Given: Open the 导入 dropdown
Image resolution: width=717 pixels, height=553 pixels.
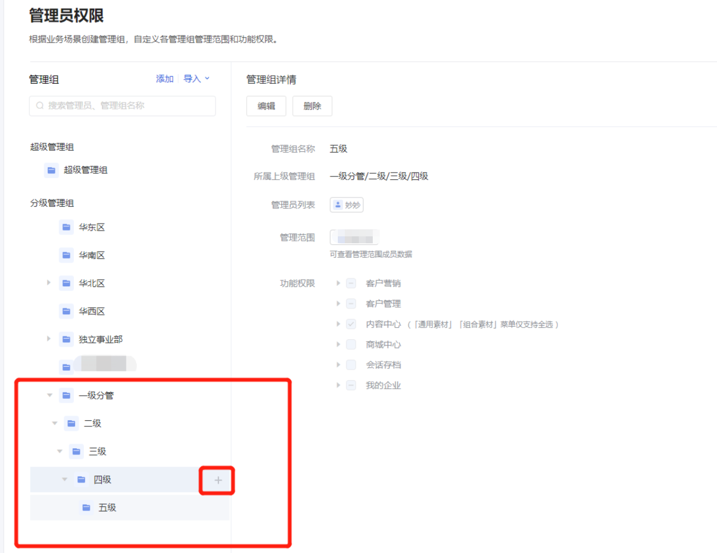Looking at the screenshot, I should pos(196,79).
